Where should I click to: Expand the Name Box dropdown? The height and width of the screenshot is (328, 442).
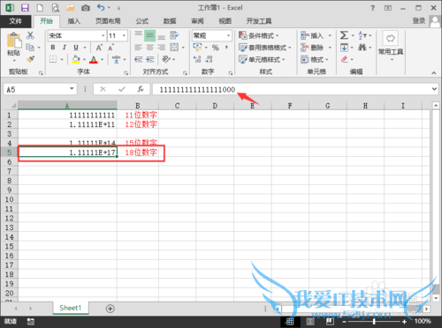72,89
